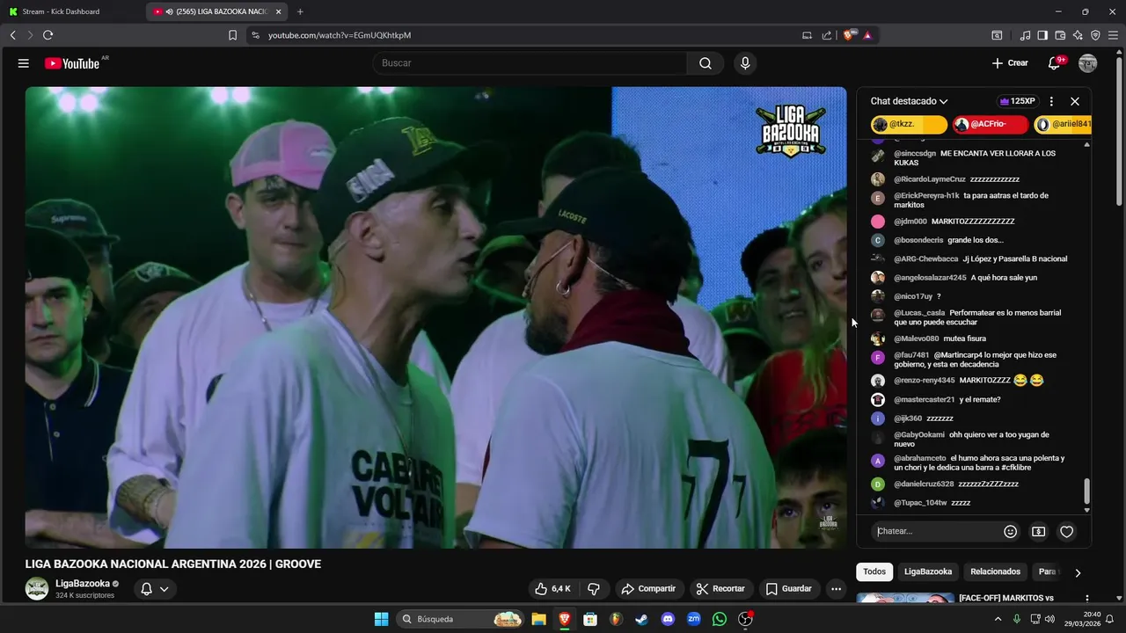Start voice search with the microphone
Image resolution: width=1126 pixels, height=633 pixels.
745,63
